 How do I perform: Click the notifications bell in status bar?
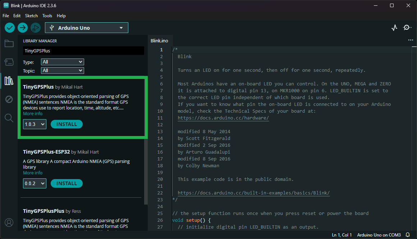click(408, 235)
